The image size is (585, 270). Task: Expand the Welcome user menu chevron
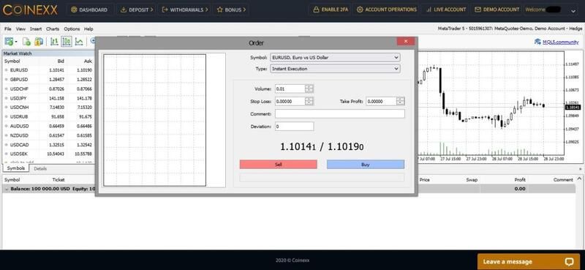click(573, 11)
